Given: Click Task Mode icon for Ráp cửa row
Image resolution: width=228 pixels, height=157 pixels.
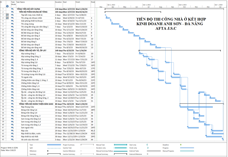Looking at the screenshot, I should (x=12, y=131).
